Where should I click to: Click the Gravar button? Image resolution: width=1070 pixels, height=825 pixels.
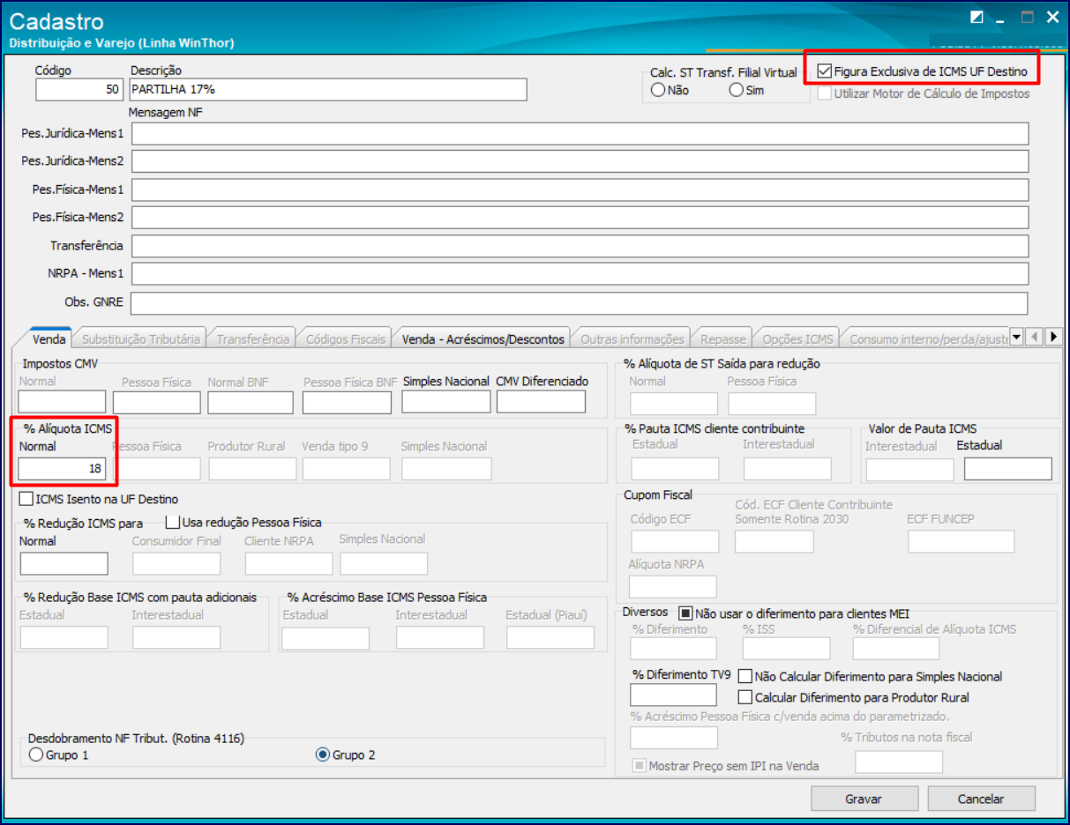coord(864,799)
